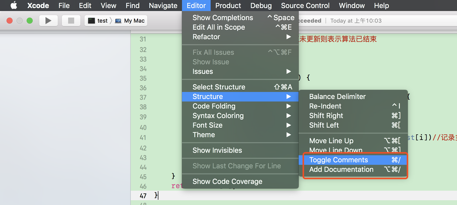This screenshot has width=457, height=205.
Task: Open the Product menu
Action: click(x=228, y=6)
